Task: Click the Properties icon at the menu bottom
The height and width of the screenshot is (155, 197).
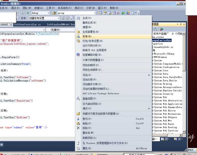Action: click(x=78, y=148)
